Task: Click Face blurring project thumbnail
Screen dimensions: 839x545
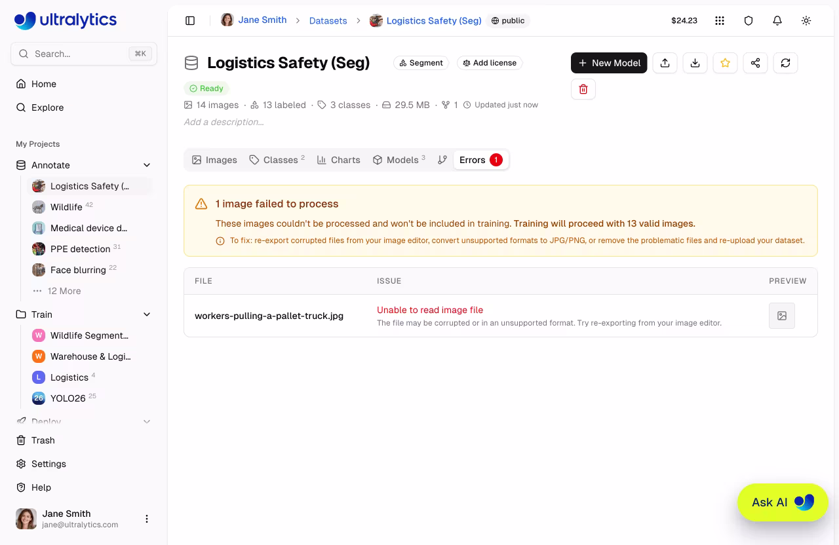Action: pyautogui.click(x=39, y=270)
